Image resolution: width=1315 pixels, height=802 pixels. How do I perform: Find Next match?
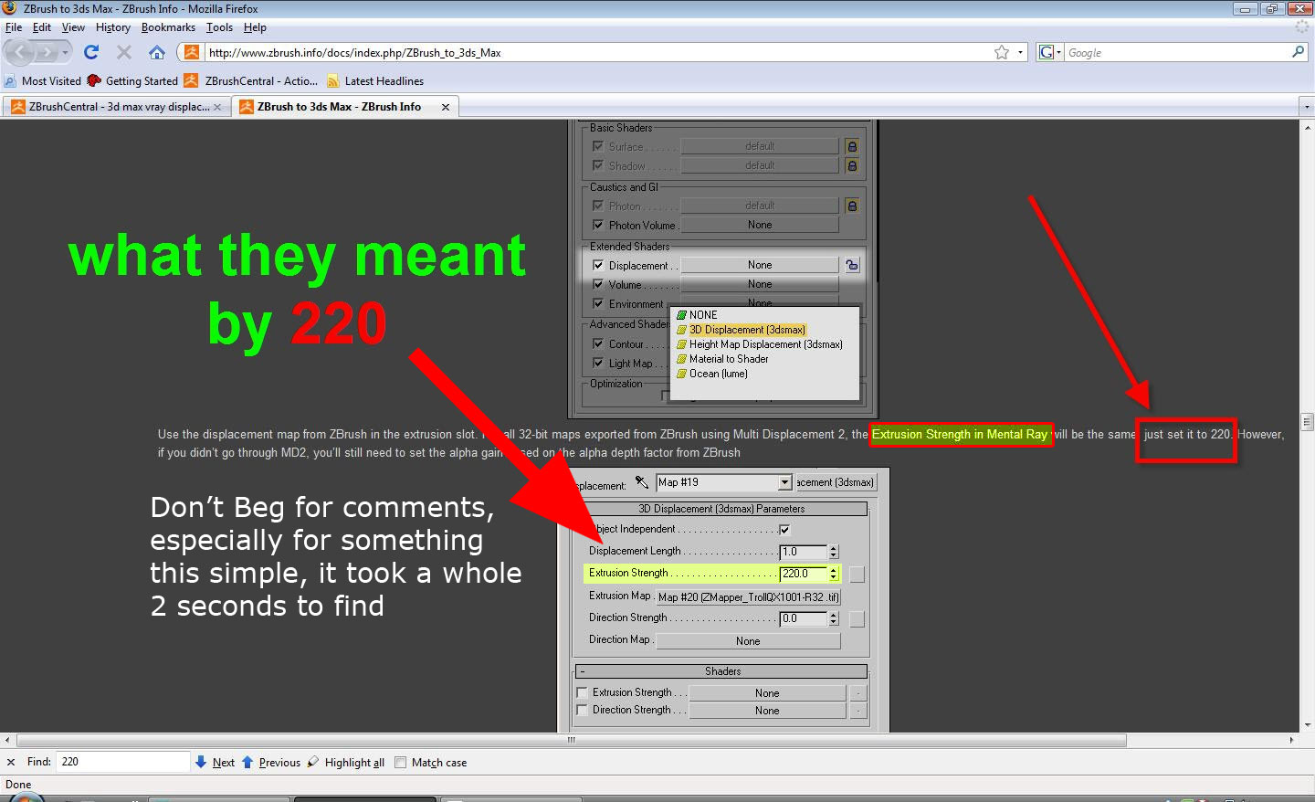215,762
